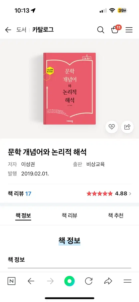The height and width of the screenshot is (302, 139).
Task: Share the page using the bottom arrow icon
Action: (108, 281)
